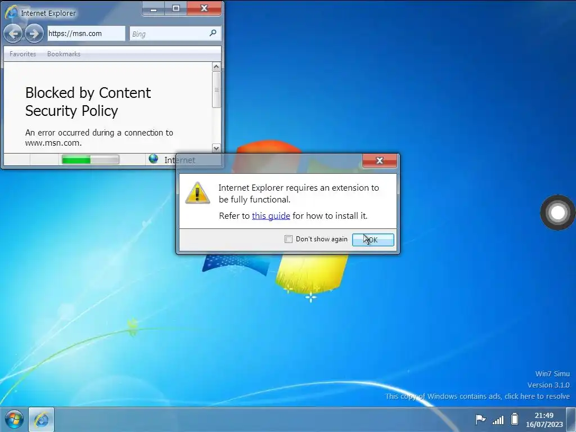Click OK in the extension dialog
The image size is (576, 432).
[373, 240]
